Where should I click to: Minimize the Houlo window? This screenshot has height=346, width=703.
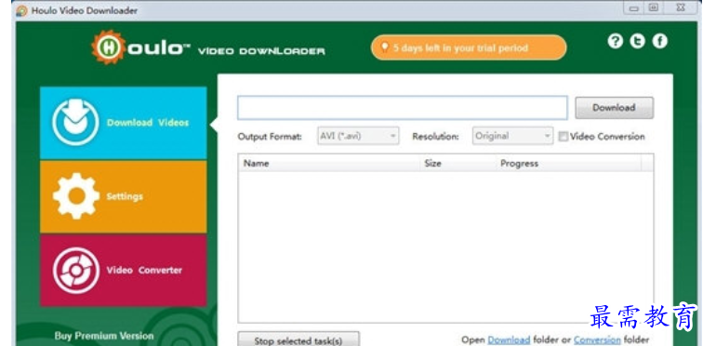click(634, 8)
